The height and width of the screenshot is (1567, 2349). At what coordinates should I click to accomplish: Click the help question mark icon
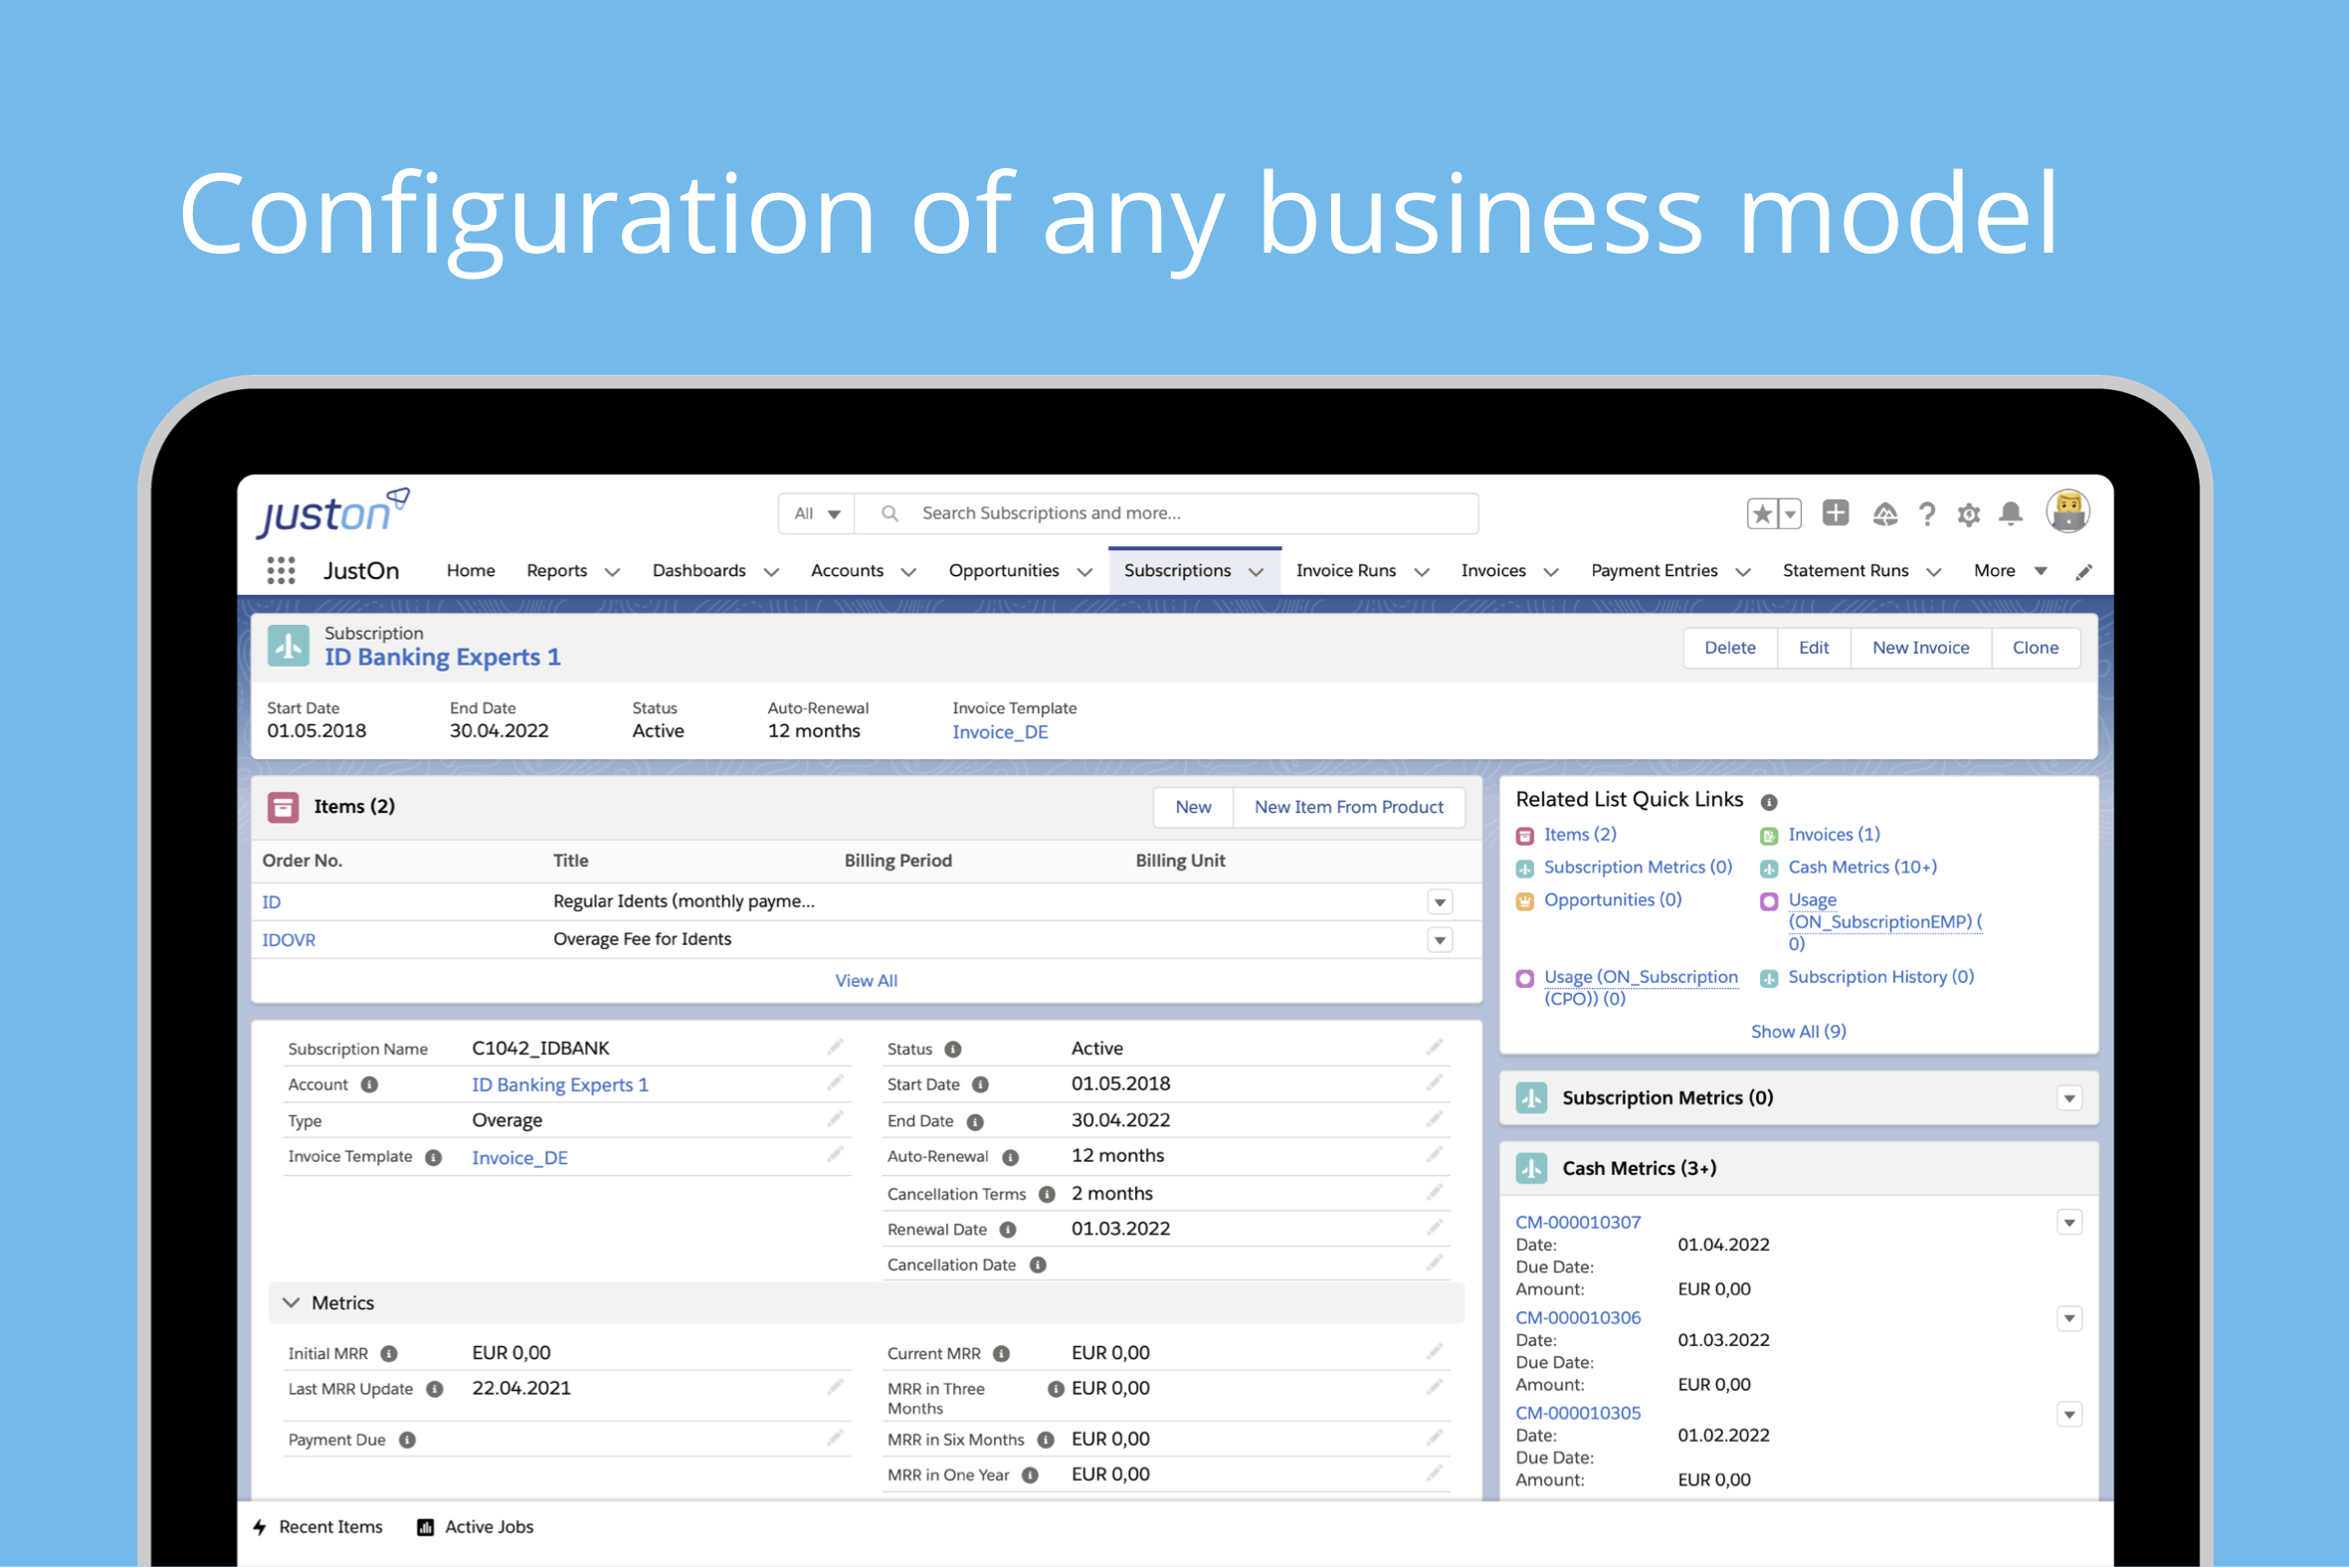pyautogui.click(x=1927, y=512)
